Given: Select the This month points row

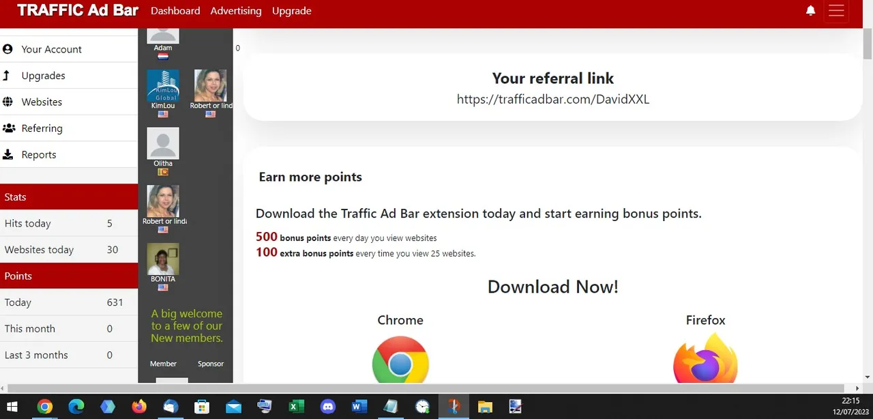Looking at the screenshot, I should [69, 328].
